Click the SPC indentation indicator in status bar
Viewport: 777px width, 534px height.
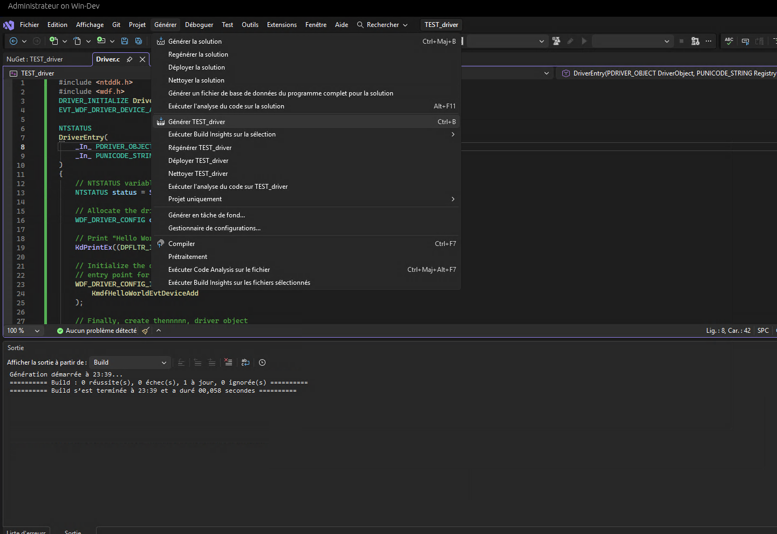pos(763,331)
